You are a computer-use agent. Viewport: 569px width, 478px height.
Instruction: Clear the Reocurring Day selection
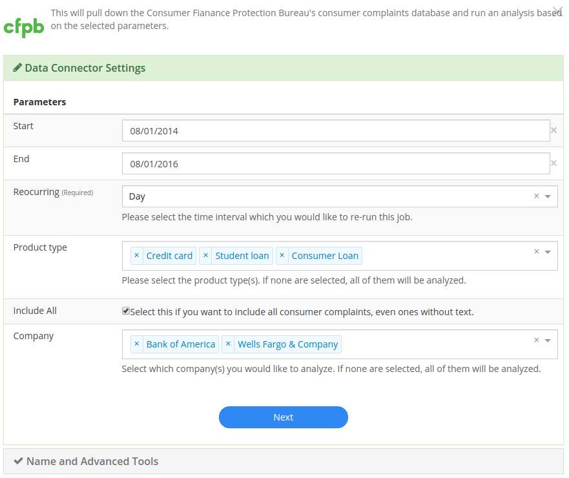[x=536, y=196]
